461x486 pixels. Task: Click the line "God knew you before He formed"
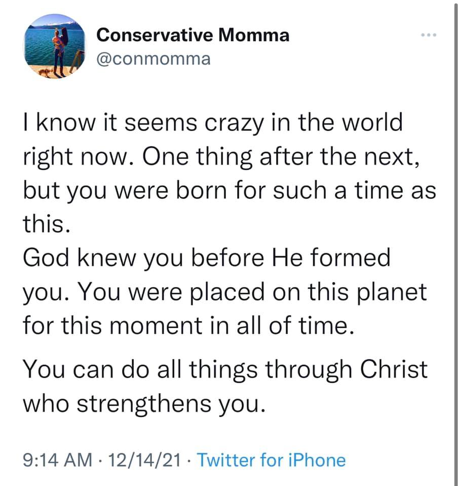[x=207, y=259]
